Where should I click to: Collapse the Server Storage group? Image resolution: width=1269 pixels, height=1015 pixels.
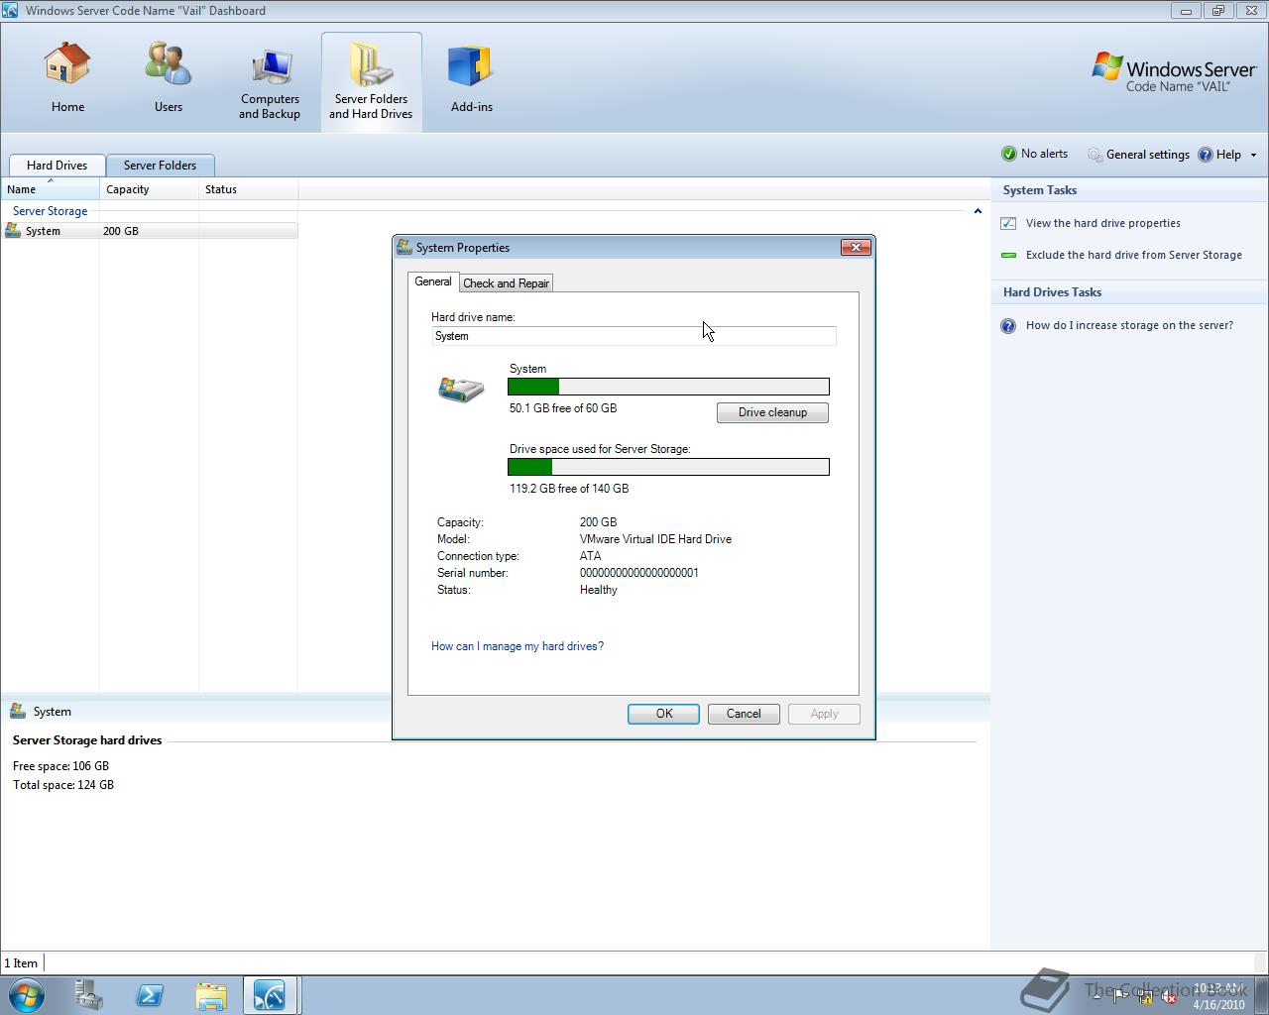pyautogui.click(x=978, y=211)
